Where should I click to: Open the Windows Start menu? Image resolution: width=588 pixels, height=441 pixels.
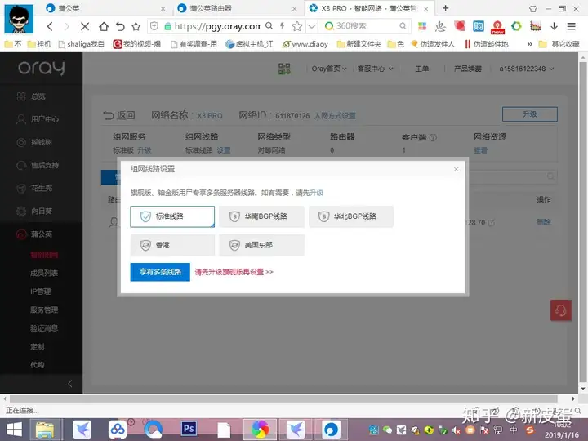tap(14, 430)
